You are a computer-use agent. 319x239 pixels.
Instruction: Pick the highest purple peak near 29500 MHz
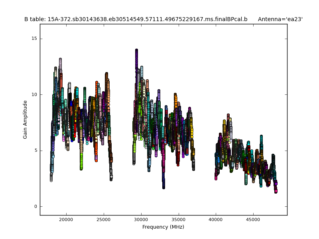(x=136, y=51)
